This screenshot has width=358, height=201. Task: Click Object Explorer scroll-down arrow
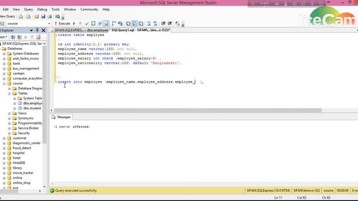44,186
